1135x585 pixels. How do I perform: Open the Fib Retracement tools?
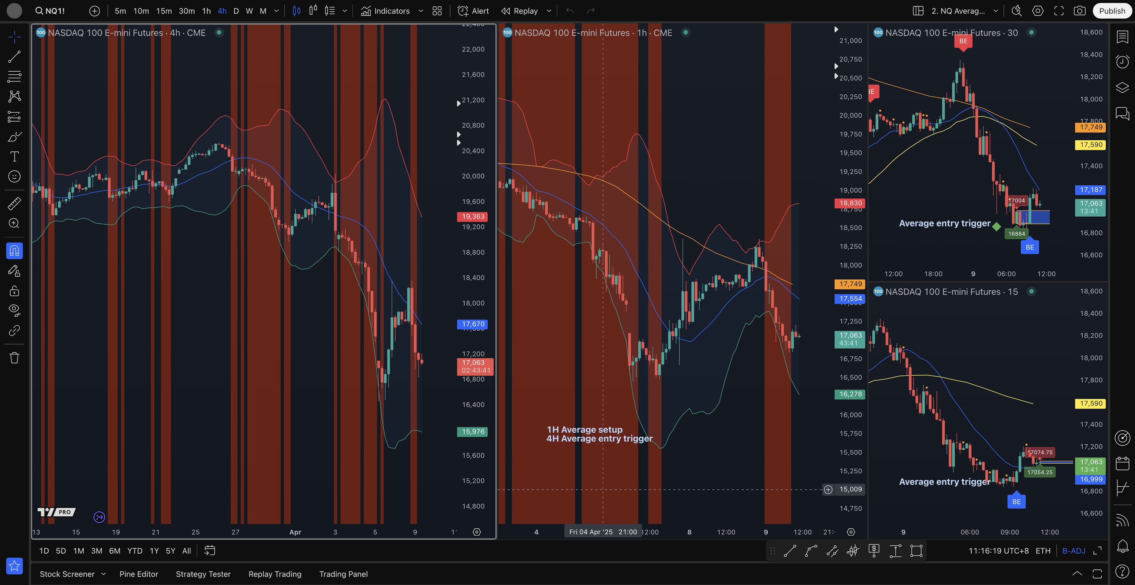(14, 77)
